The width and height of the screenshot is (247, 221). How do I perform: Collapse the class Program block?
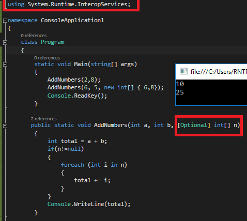pos(5,42)
